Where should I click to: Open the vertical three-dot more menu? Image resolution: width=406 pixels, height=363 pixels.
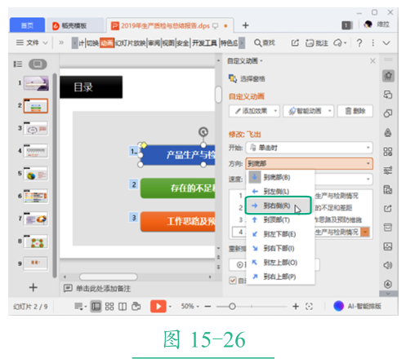tap(373, 43)
